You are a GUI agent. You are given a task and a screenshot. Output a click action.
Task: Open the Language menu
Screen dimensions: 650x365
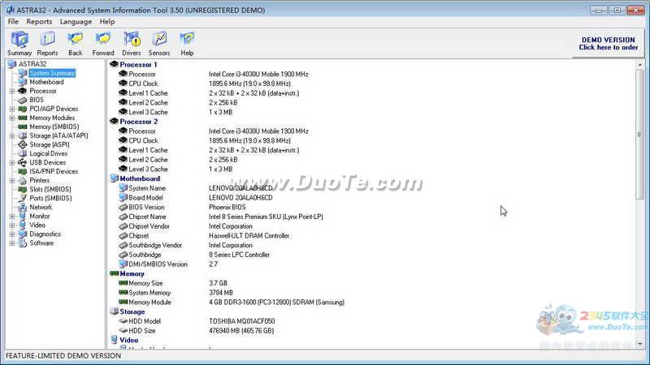click(x=76, y=22)
